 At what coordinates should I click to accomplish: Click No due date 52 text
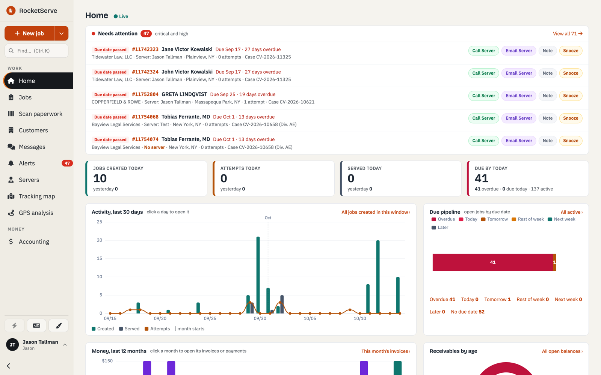(x=468, y=312)
